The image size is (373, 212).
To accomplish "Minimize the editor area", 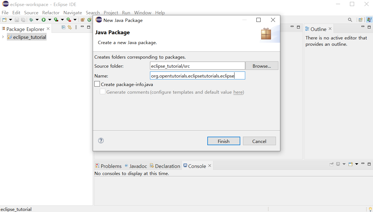I will coord(292,27).
